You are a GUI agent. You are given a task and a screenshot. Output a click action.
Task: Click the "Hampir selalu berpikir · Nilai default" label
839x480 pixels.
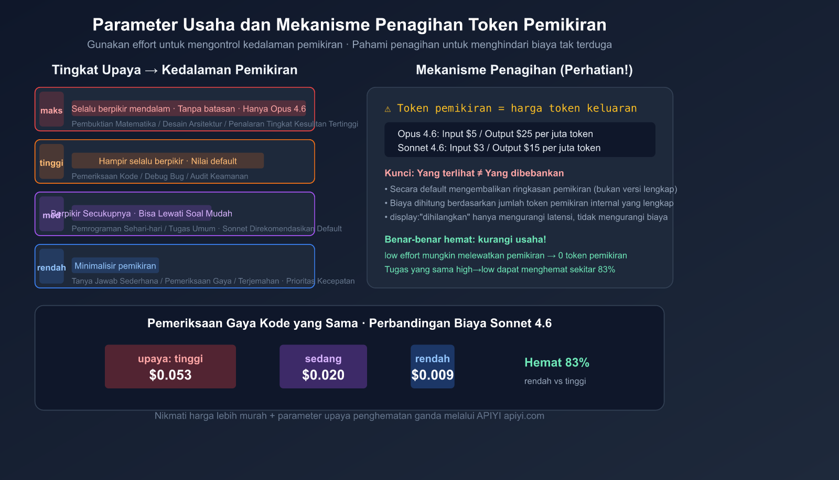[x=167, y=161]
